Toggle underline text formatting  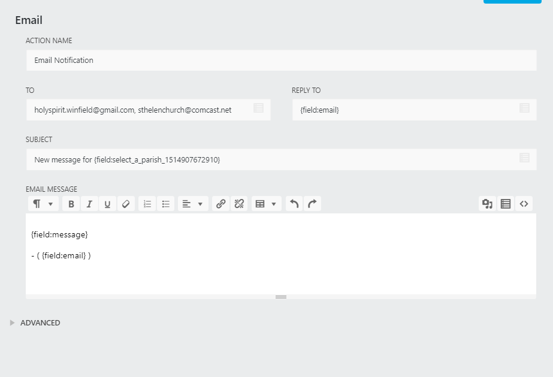click(107, 204)
